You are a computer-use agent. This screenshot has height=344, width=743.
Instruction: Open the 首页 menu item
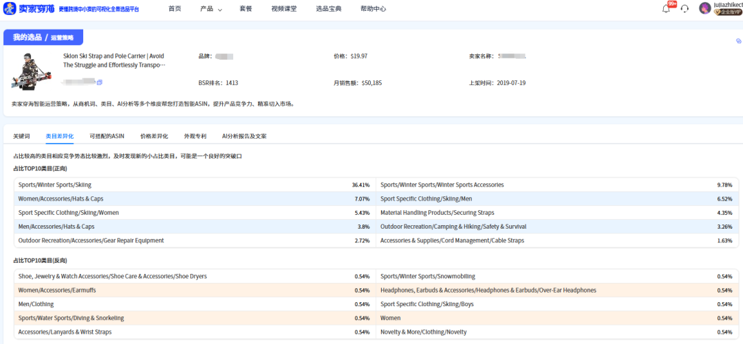(175, 9)
